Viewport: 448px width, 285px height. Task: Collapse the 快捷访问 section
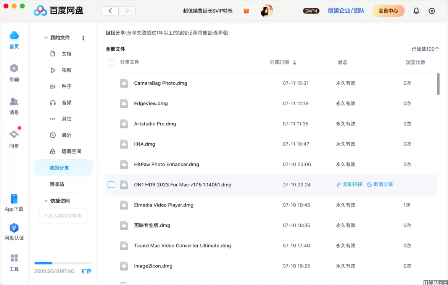pos(46,201)
